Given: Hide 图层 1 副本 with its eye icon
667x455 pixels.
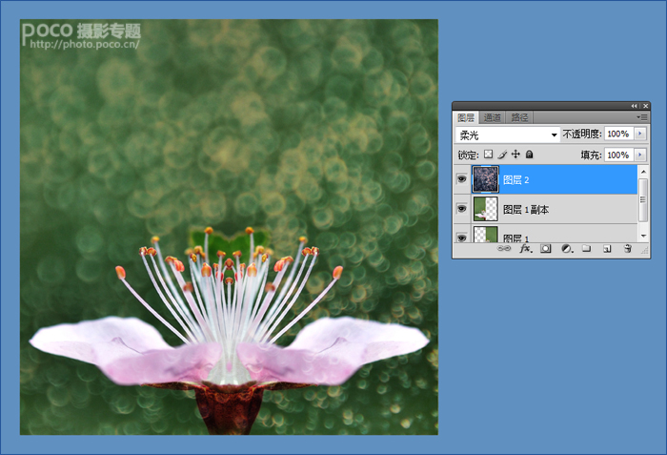Looking at the screenshot, I should pos(461,208).
